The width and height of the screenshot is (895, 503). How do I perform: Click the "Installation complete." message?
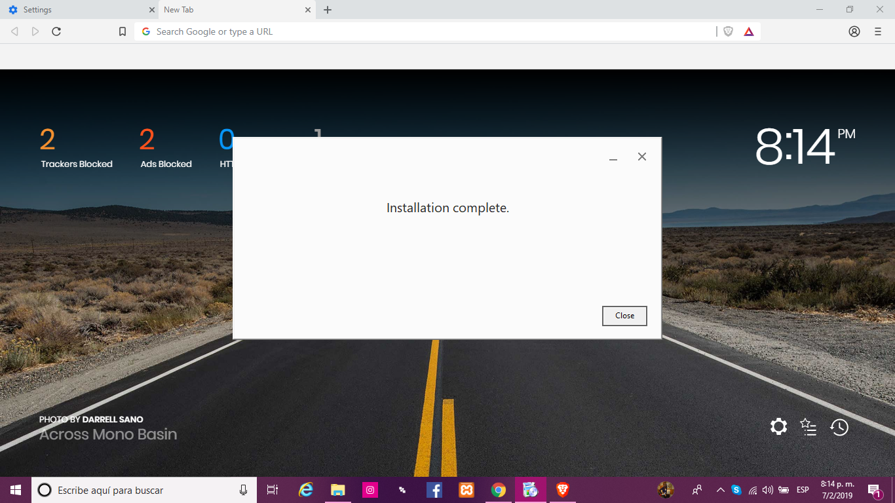point(447,208)
